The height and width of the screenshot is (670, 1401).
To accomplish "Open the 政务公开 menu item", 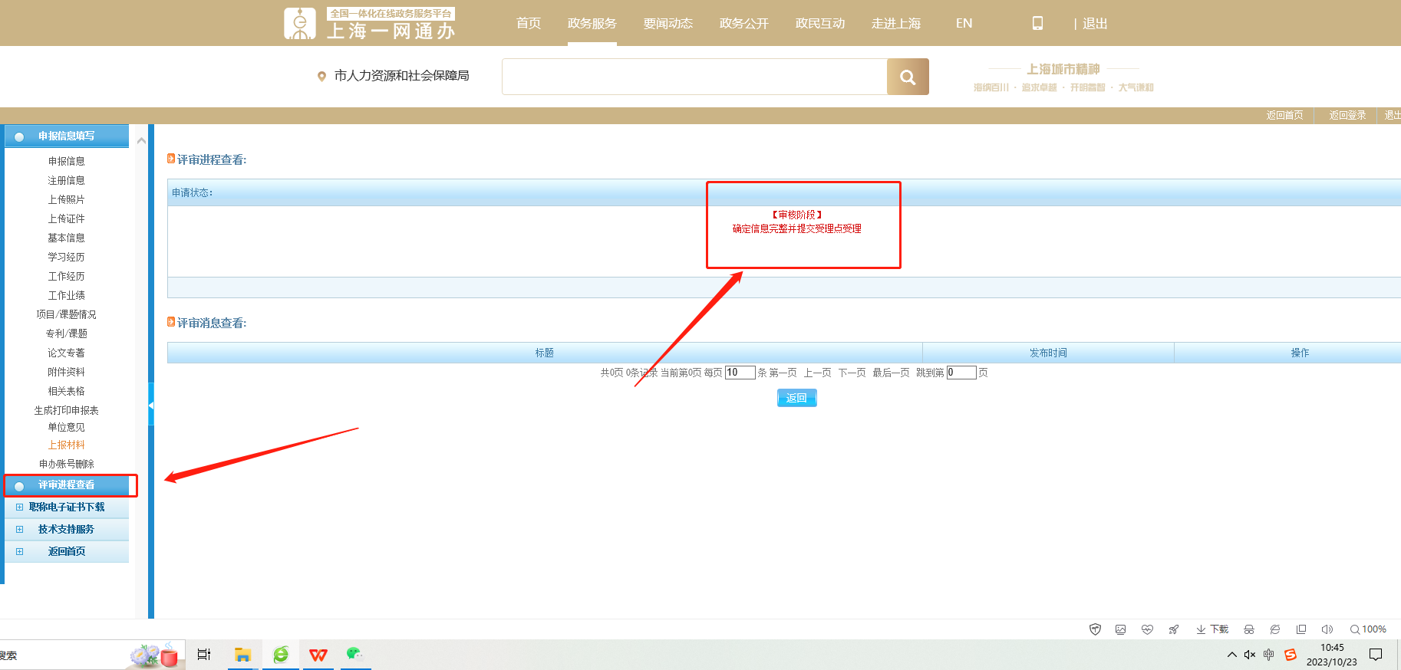I will tap(743, 24).
